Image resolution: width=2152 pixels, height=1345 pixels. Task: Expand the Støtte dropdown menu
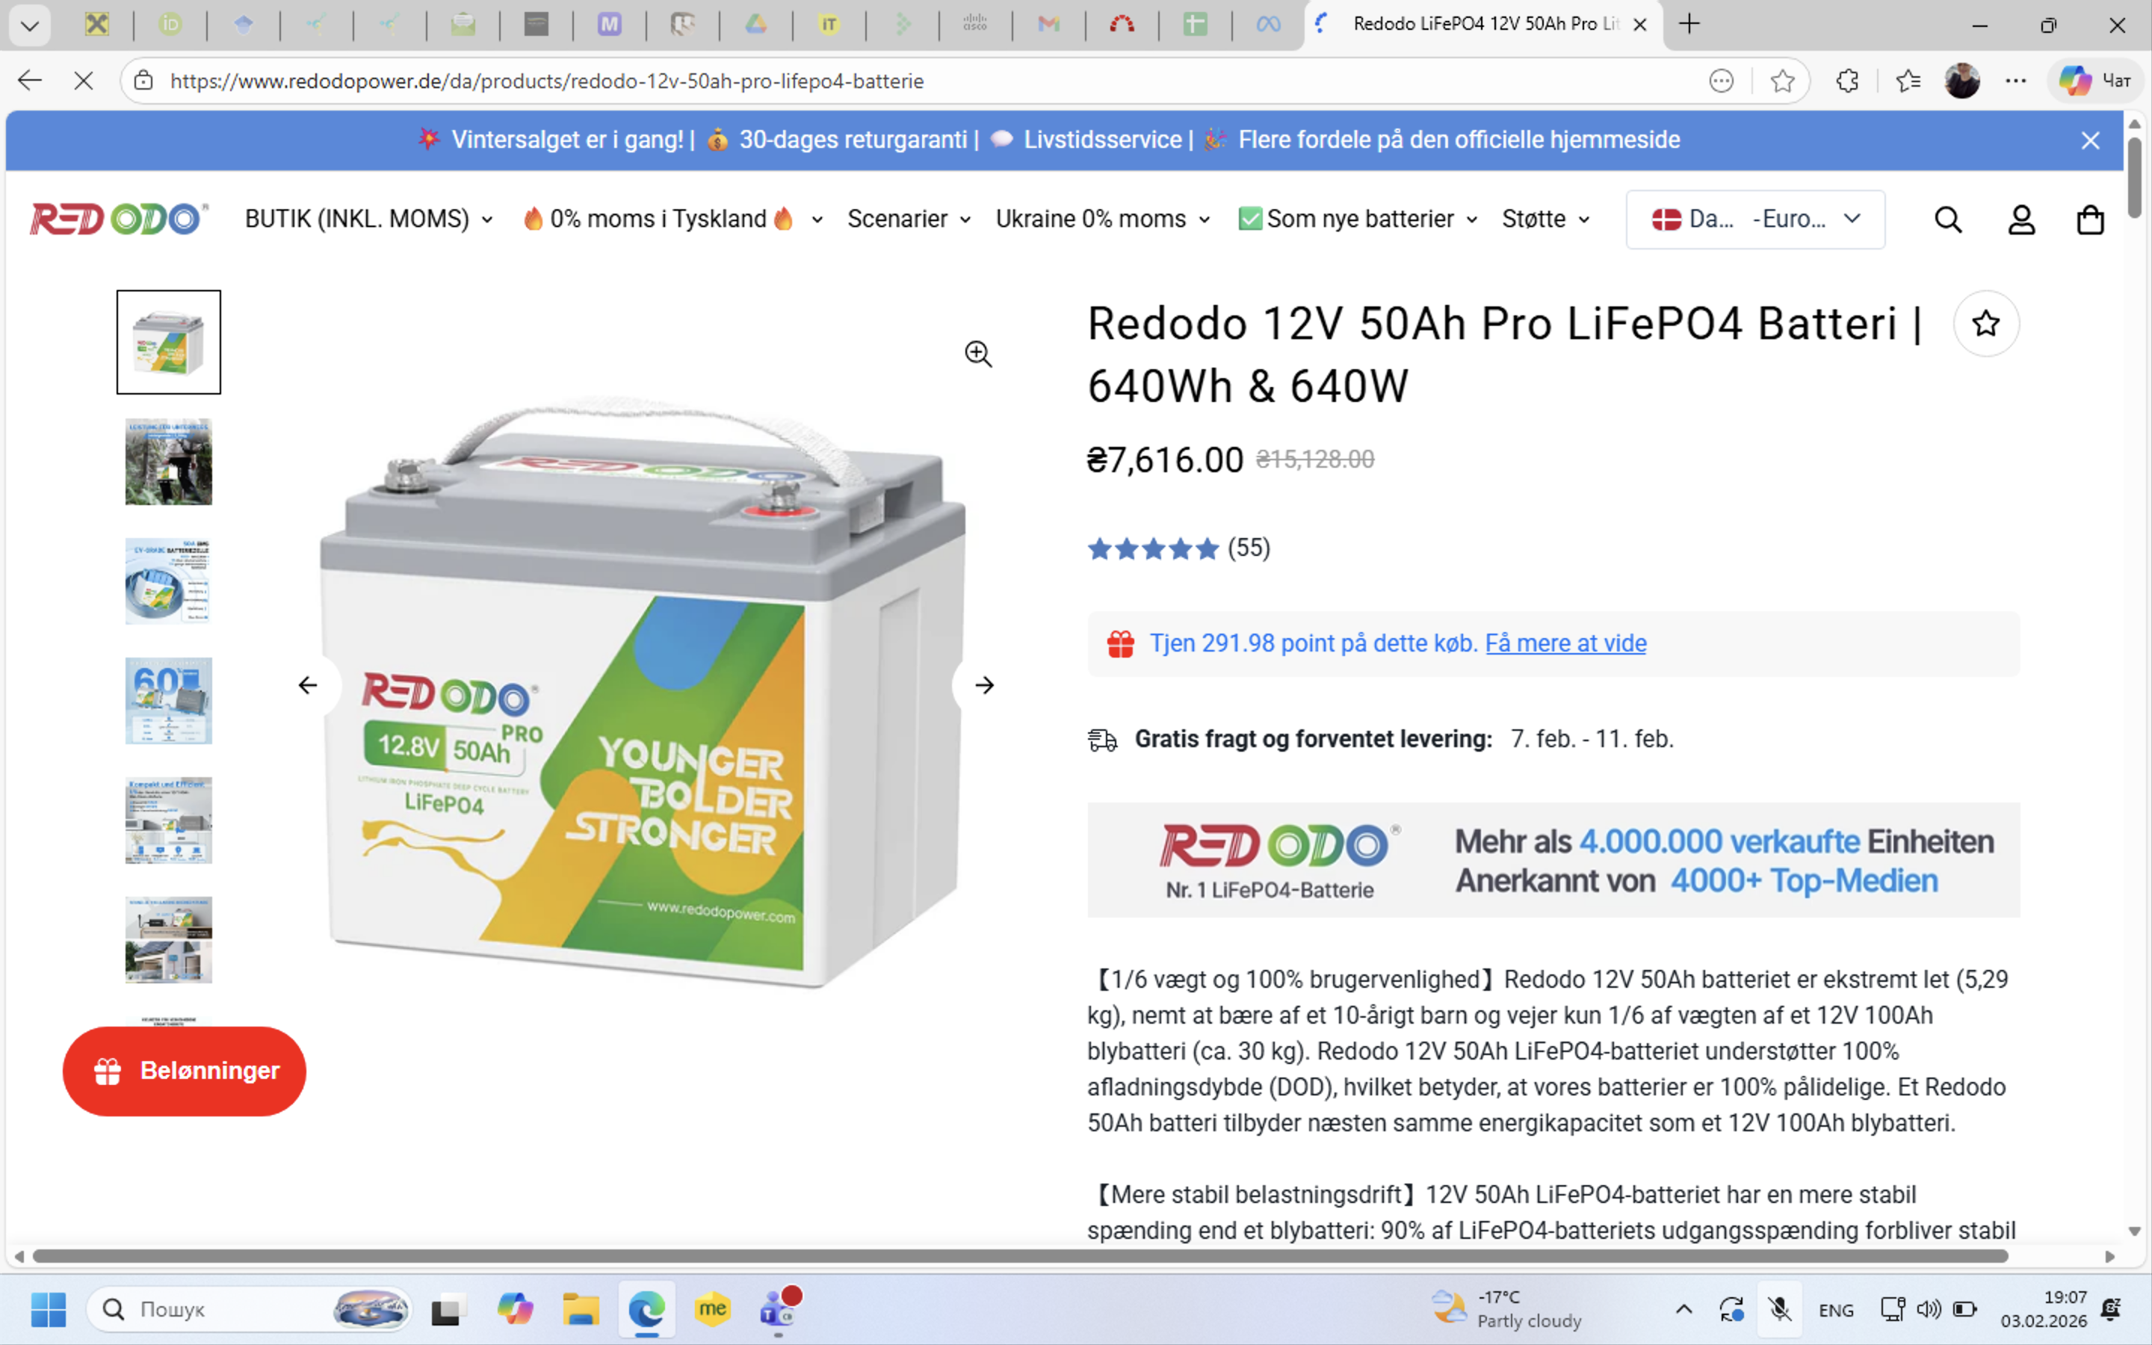coord(1545,219)
